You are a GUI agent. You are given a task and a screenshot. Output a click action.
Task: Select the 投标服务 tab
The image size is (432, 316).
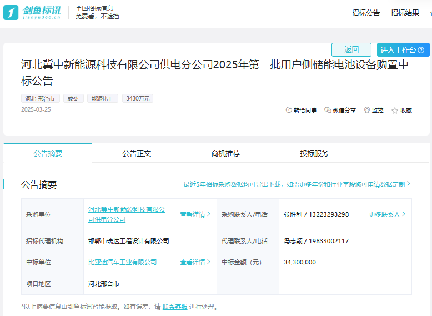tap(314, 153)
